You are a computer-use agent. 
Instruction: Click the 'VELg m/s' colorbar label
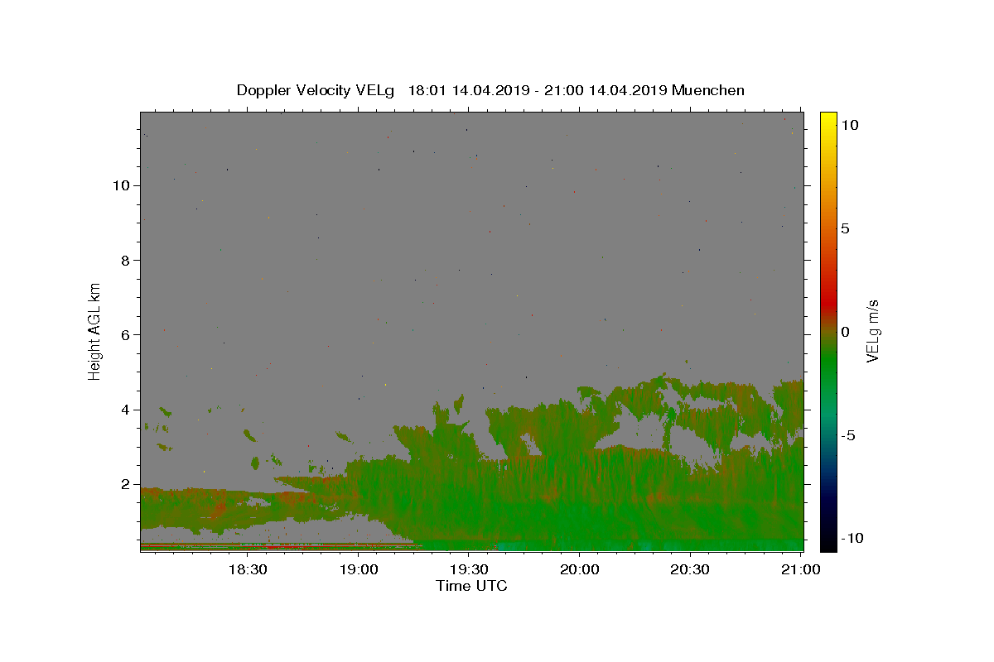tap(872, 331)
